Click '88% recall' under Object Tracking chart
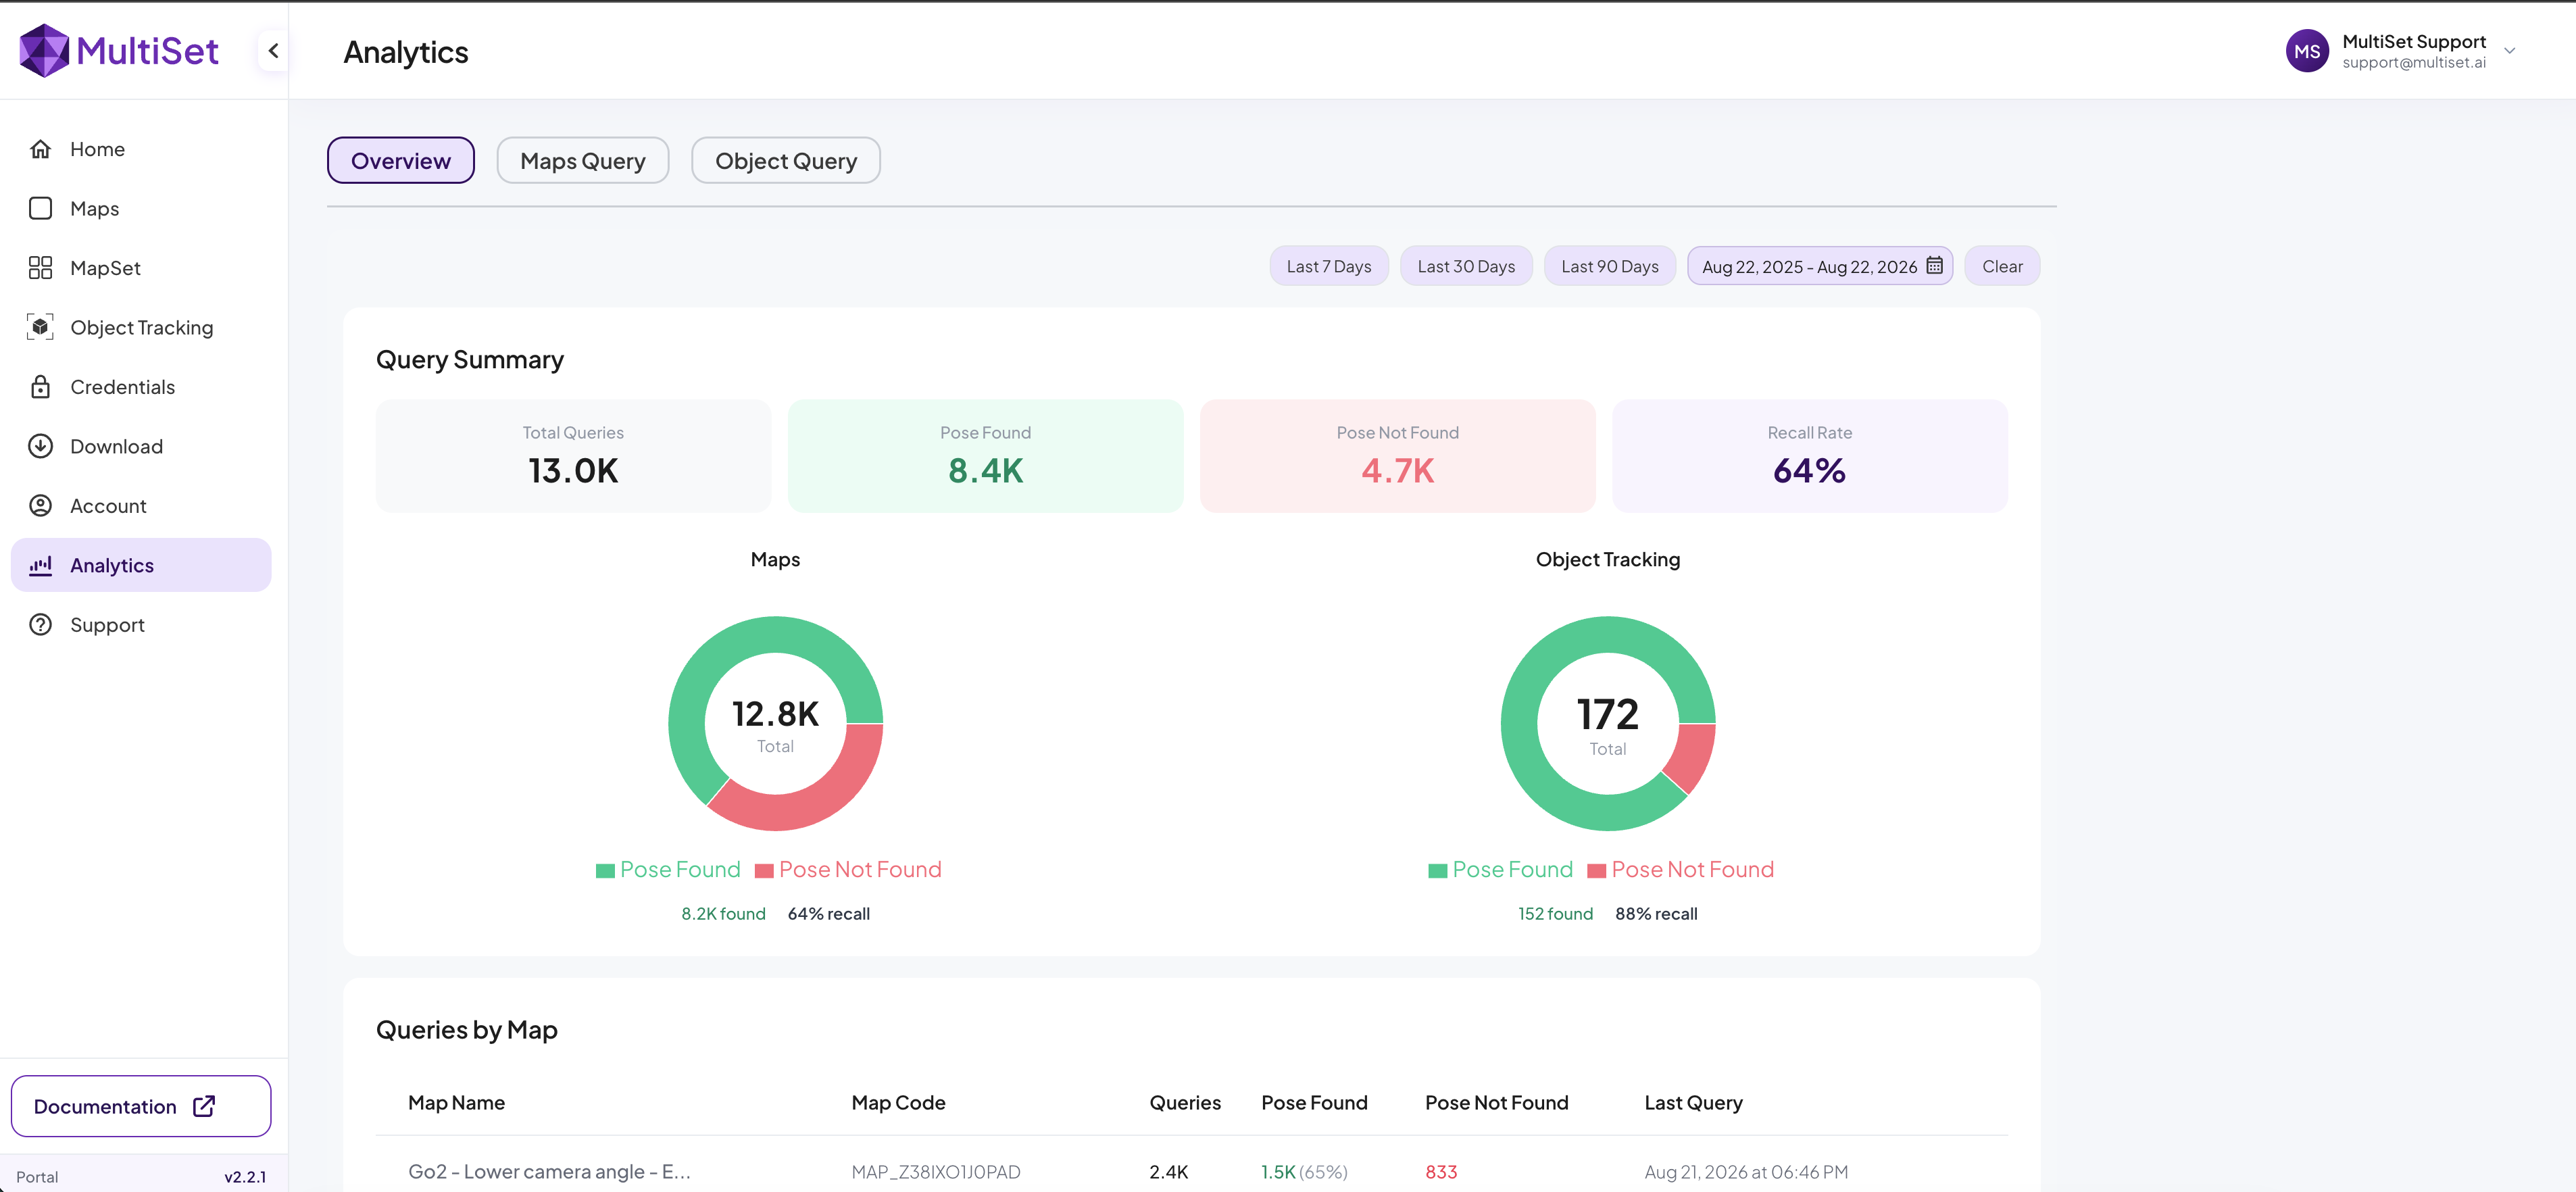2576x1192 pixels. pyautogui.click(x=1656, y=913)
